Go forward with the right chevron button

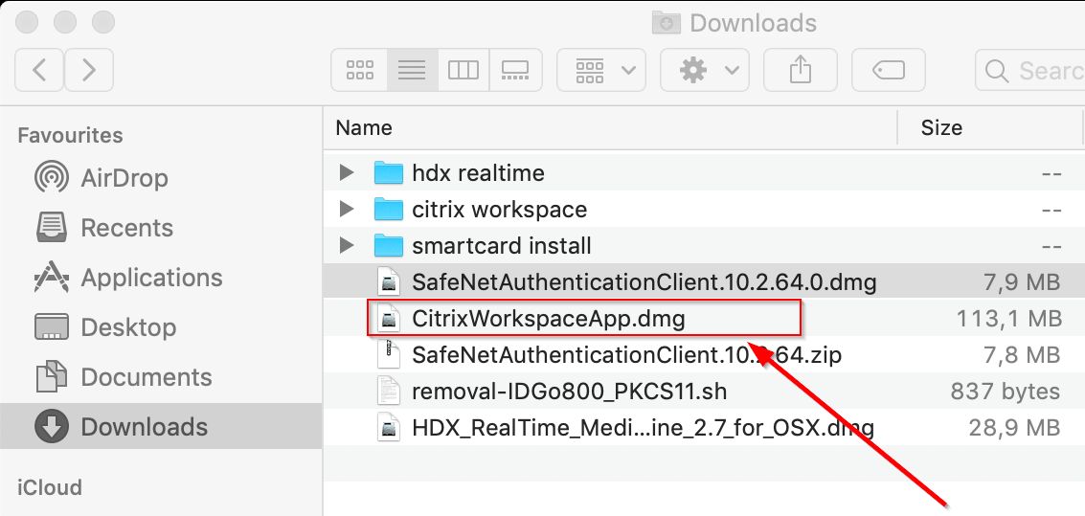click(x=88, y=70)
